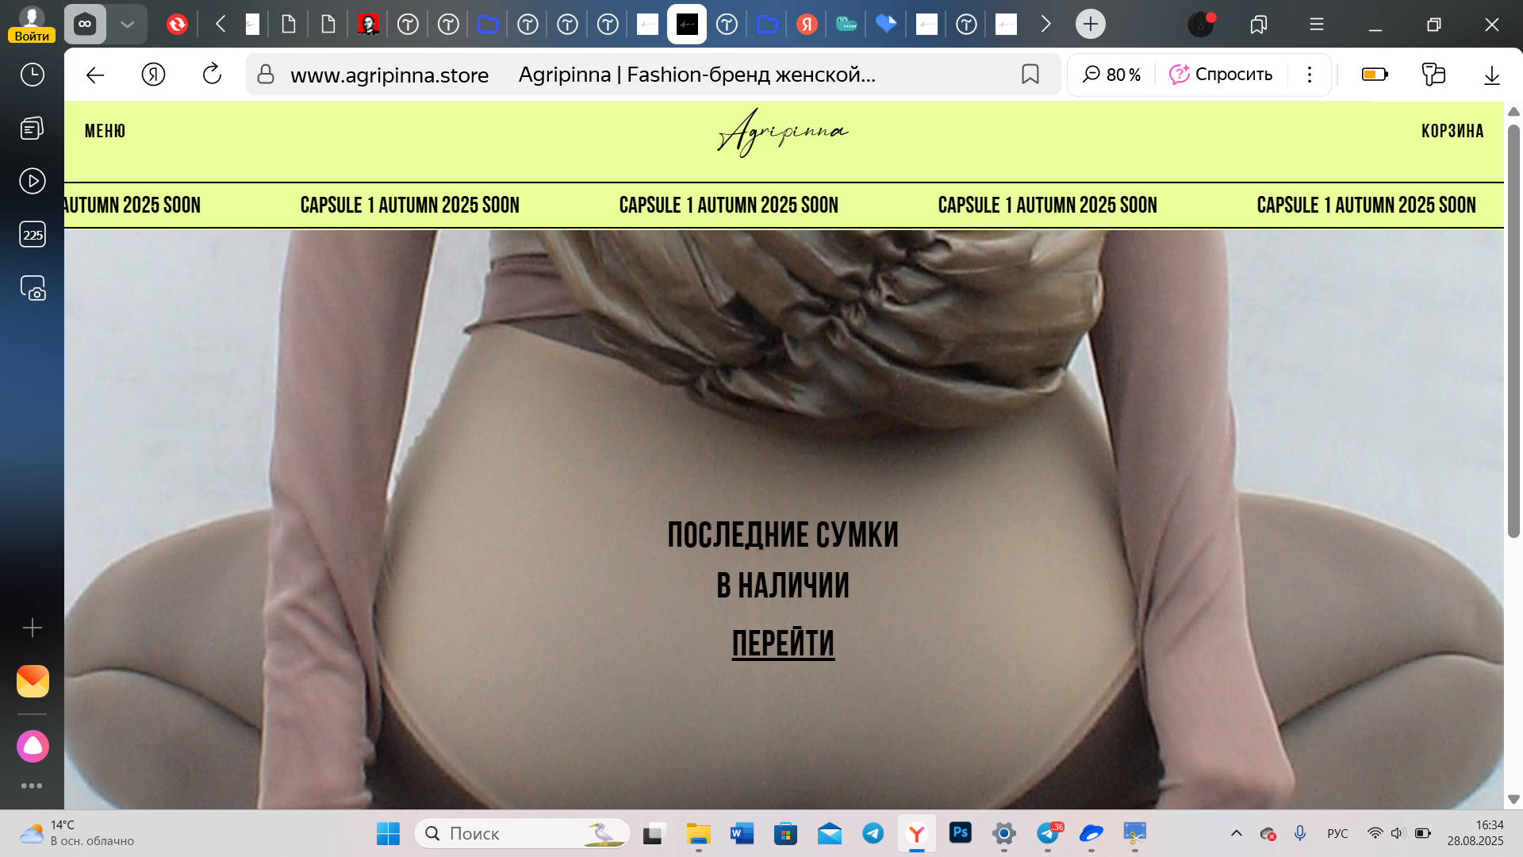Open Mail app from taskbar
1523x857 pixels.
point(830,834)
